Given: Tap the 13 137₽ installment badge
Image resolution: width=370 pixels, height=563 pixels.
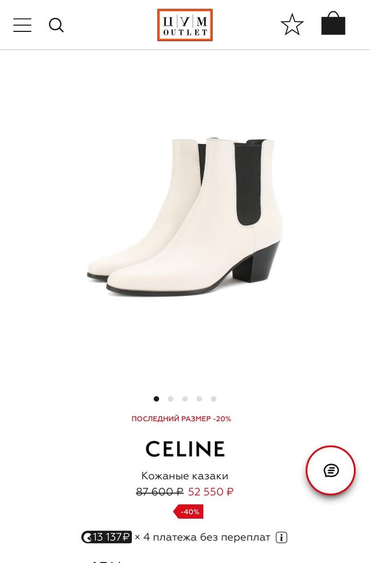Looking at the screenshot, I should (106, 537).
